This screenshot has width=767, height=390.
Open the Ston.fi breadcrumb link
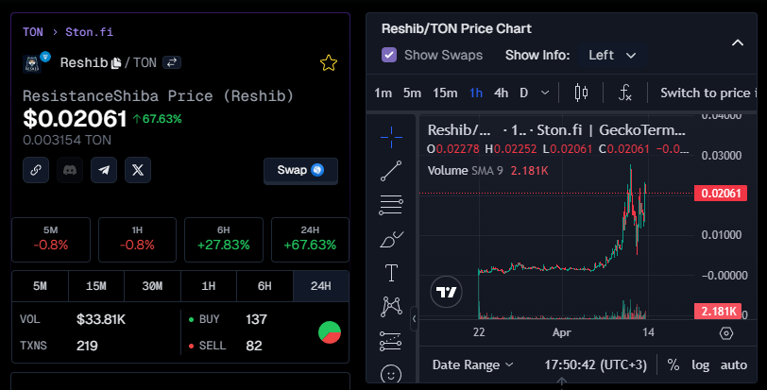click(89, 32)
